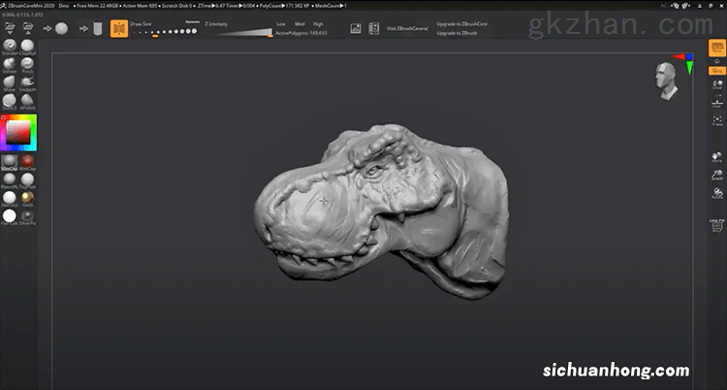Click Upgrade to ZBrushCore link
727x390 pixels.
pos(462,22)
